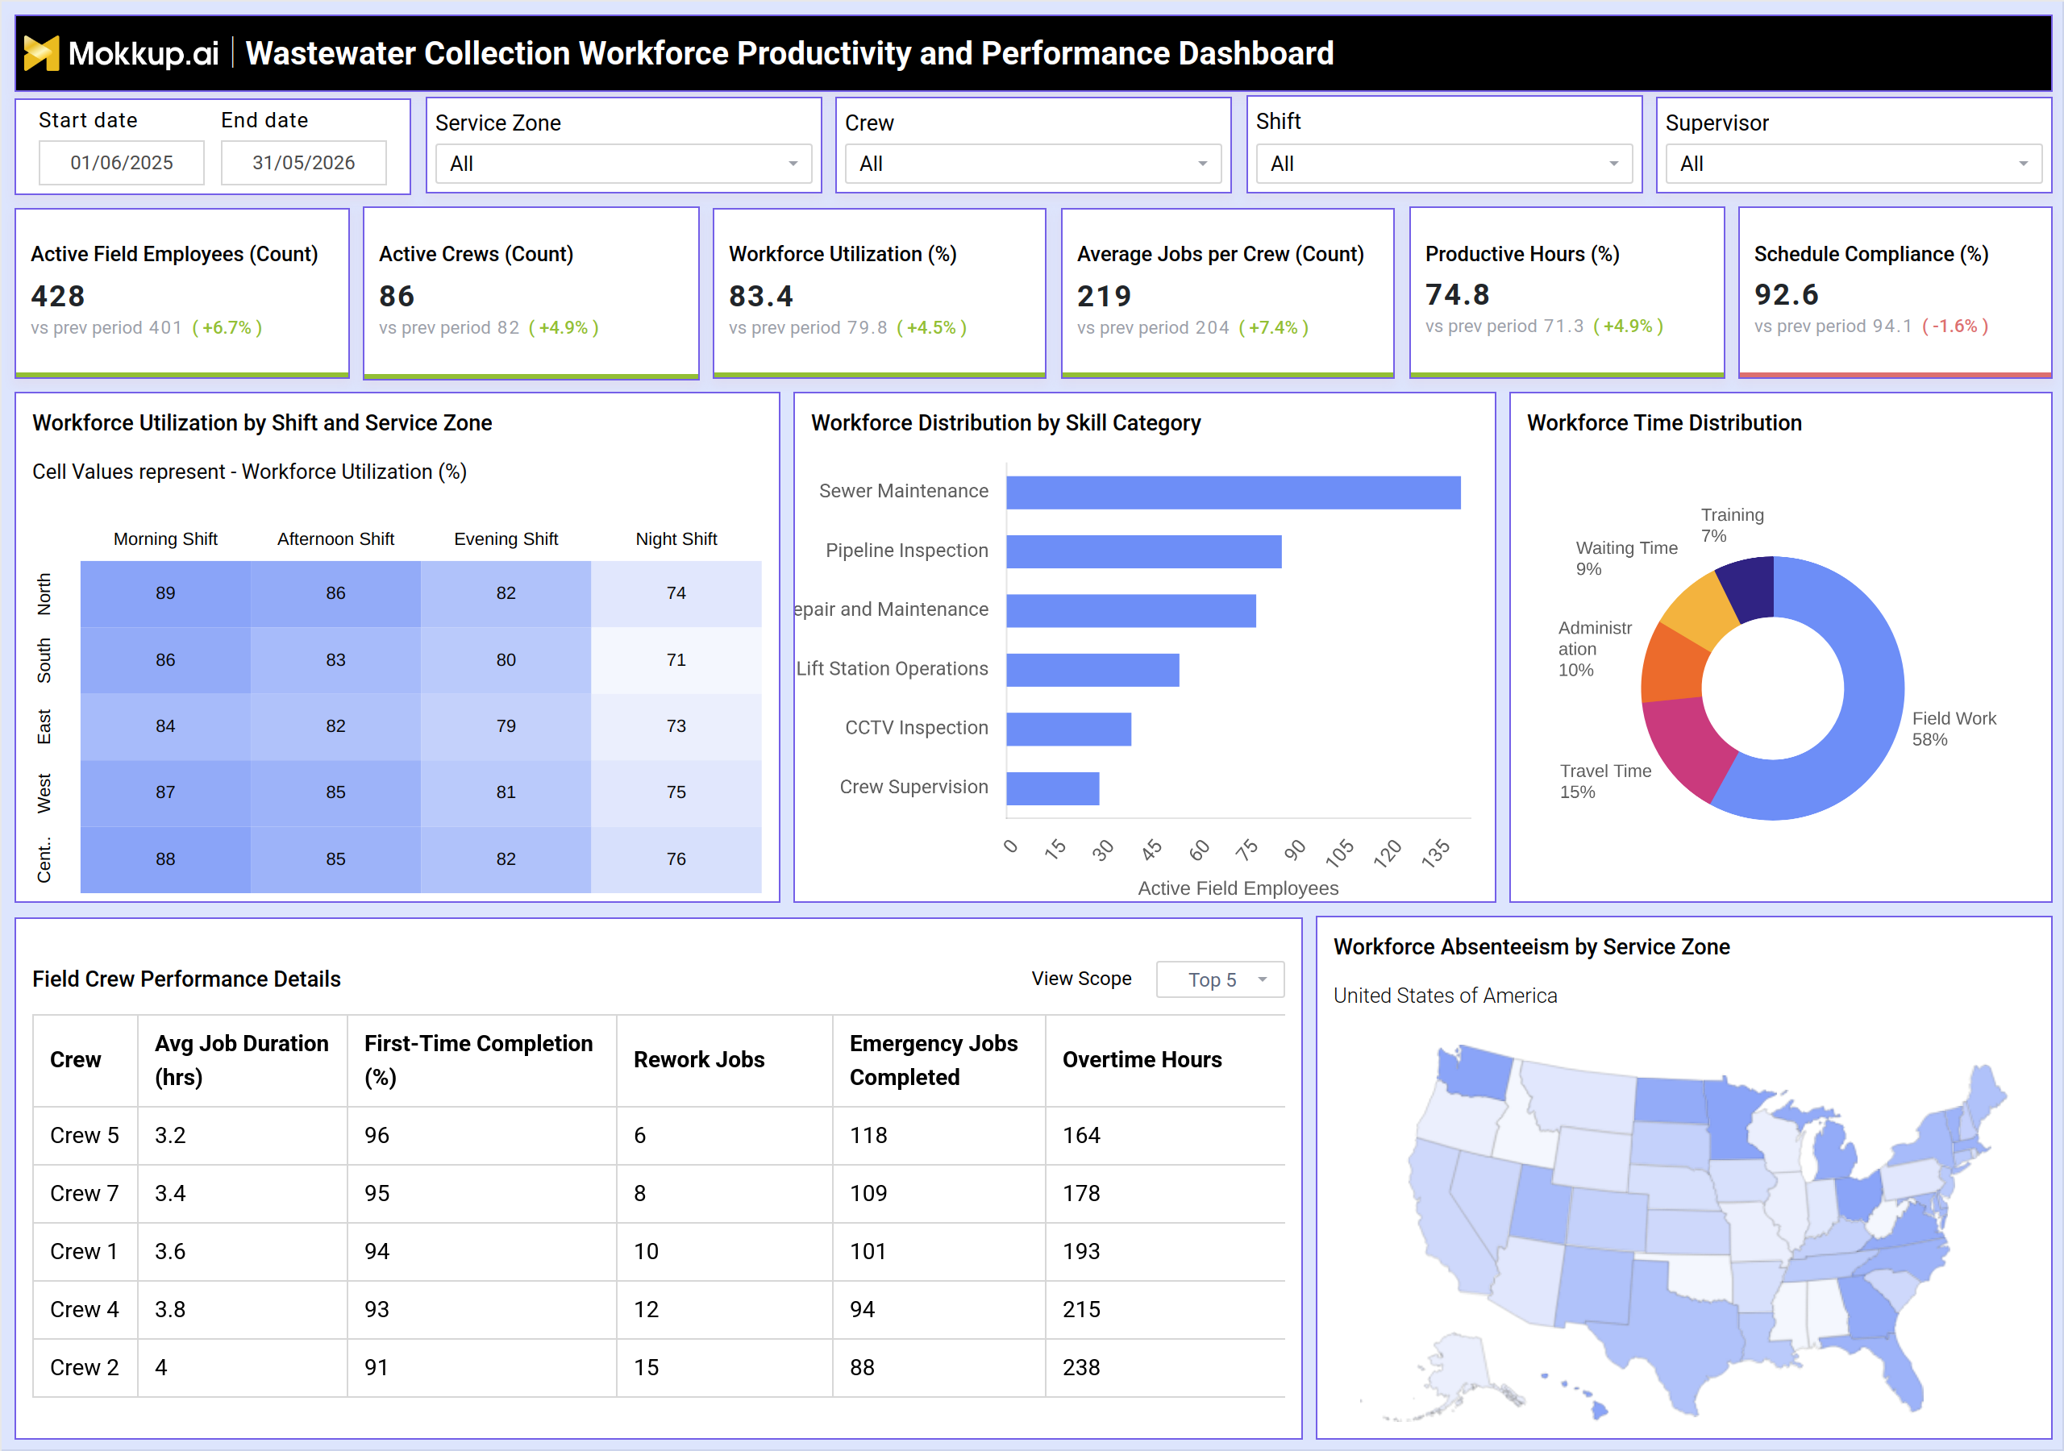This screenshot has width=2064, height=1451.
Task: Open the Crew filter dropdown
Action: 1033,164
